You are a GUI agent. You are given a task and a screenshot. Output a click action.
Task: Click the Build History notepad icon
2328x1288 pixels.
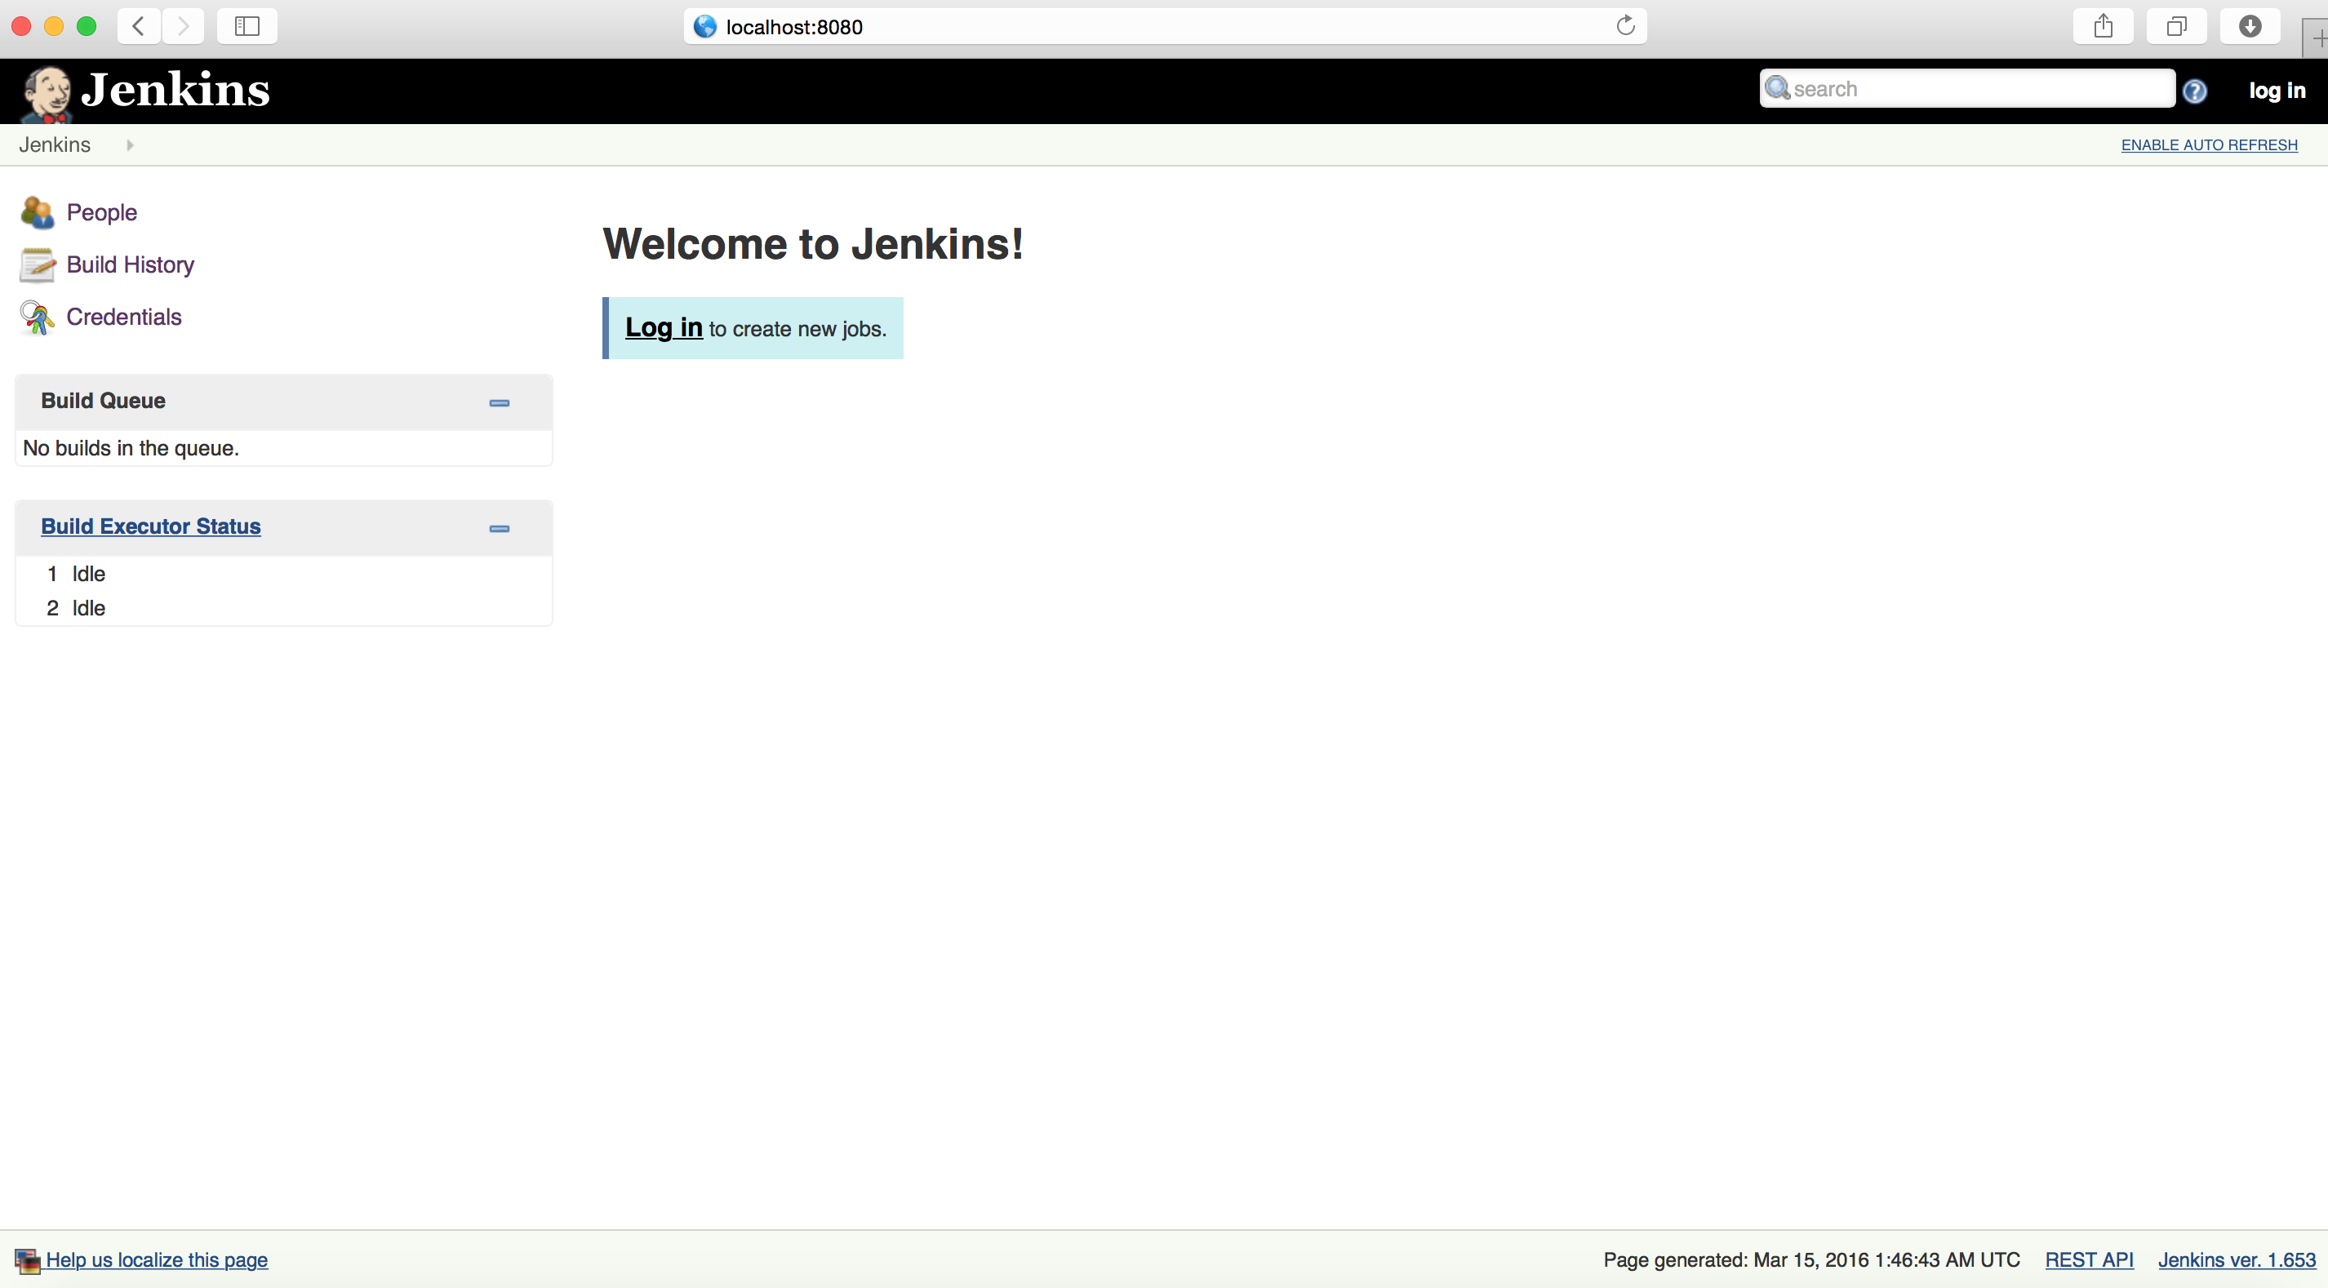(x=37, y=264)
